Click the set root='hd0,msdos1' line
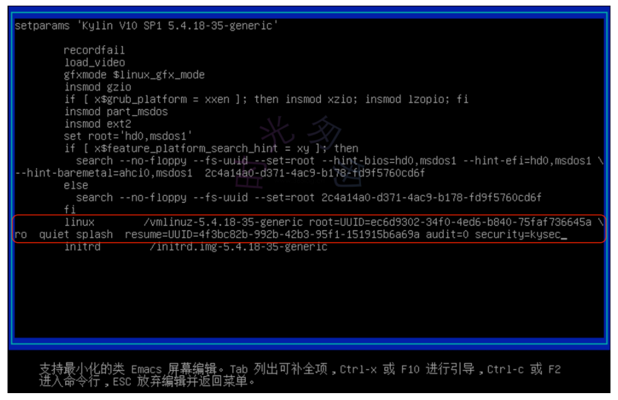Screen dimensions: 618x400 128,136
